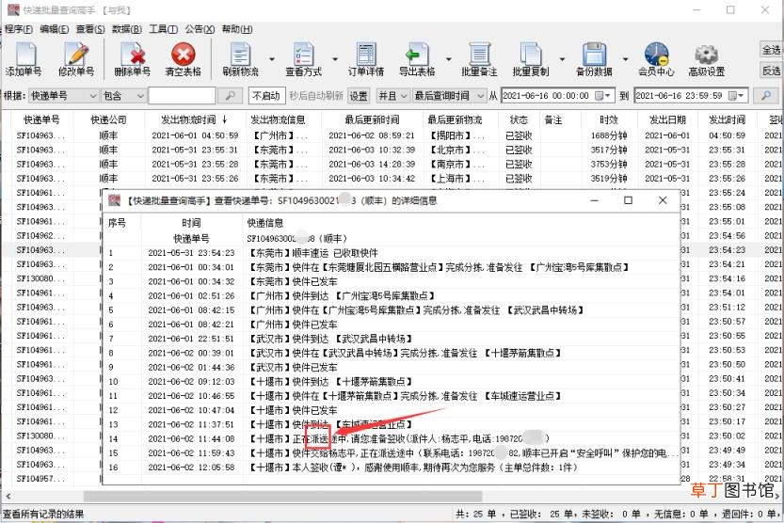Image resolution: width=784 pixels, height=523 pixels.
Task: Open calendar picker of the start date field
Action: pyautogui.click(x=602, y=95)
